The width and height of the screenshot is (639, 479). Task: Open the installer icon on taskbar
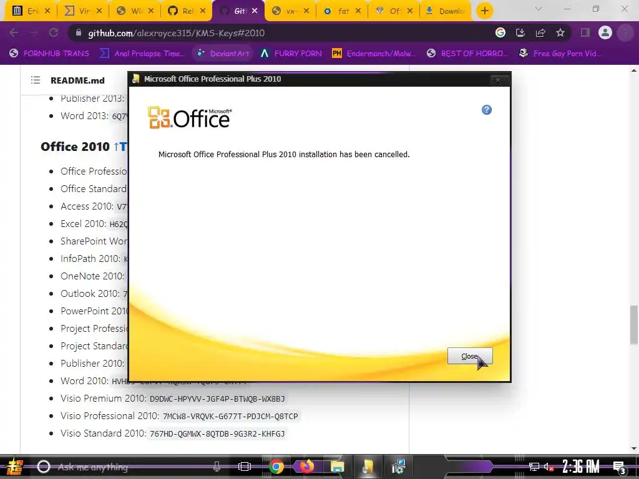[398, 467]
